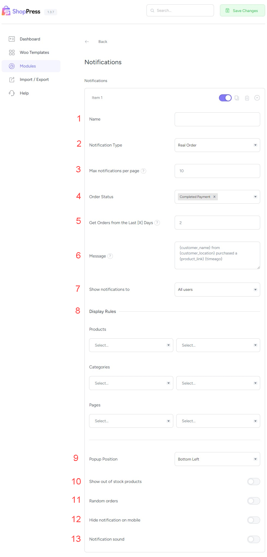Image resolution: width=267 pixels, height=557 pixels.
Task: Open the Notification Type dropdown
Action: [x=217, y=145]
